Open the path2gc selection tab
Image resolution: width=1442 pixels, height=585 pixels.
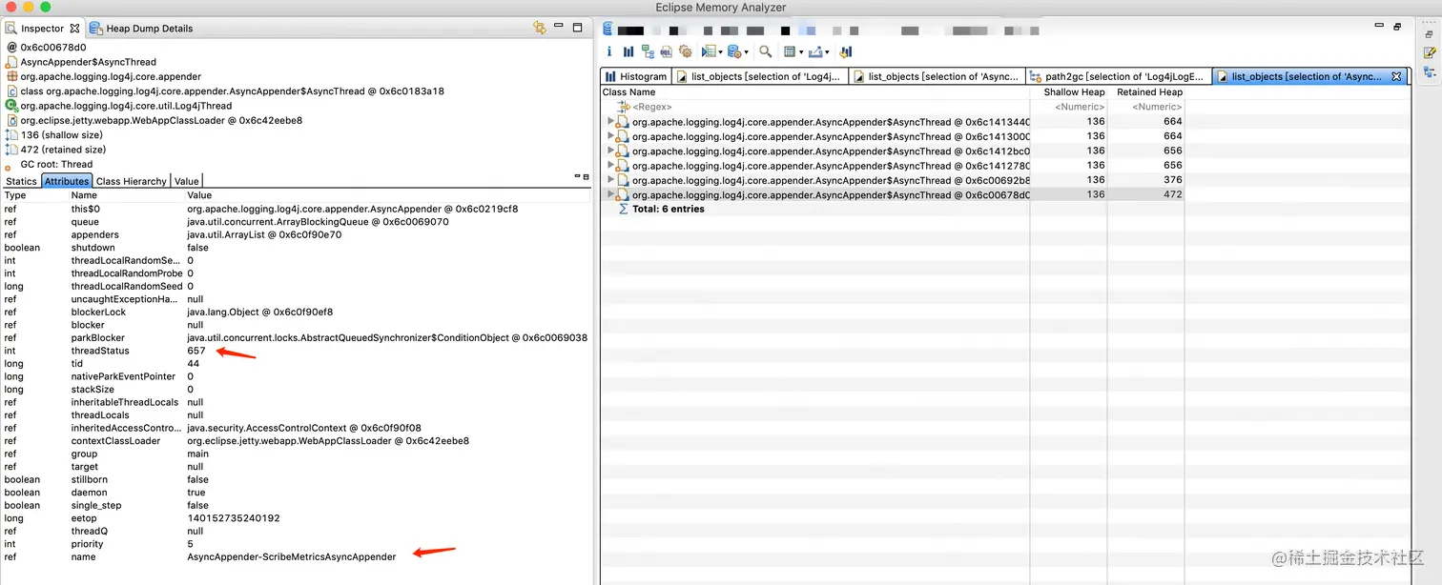[1119, 76]
